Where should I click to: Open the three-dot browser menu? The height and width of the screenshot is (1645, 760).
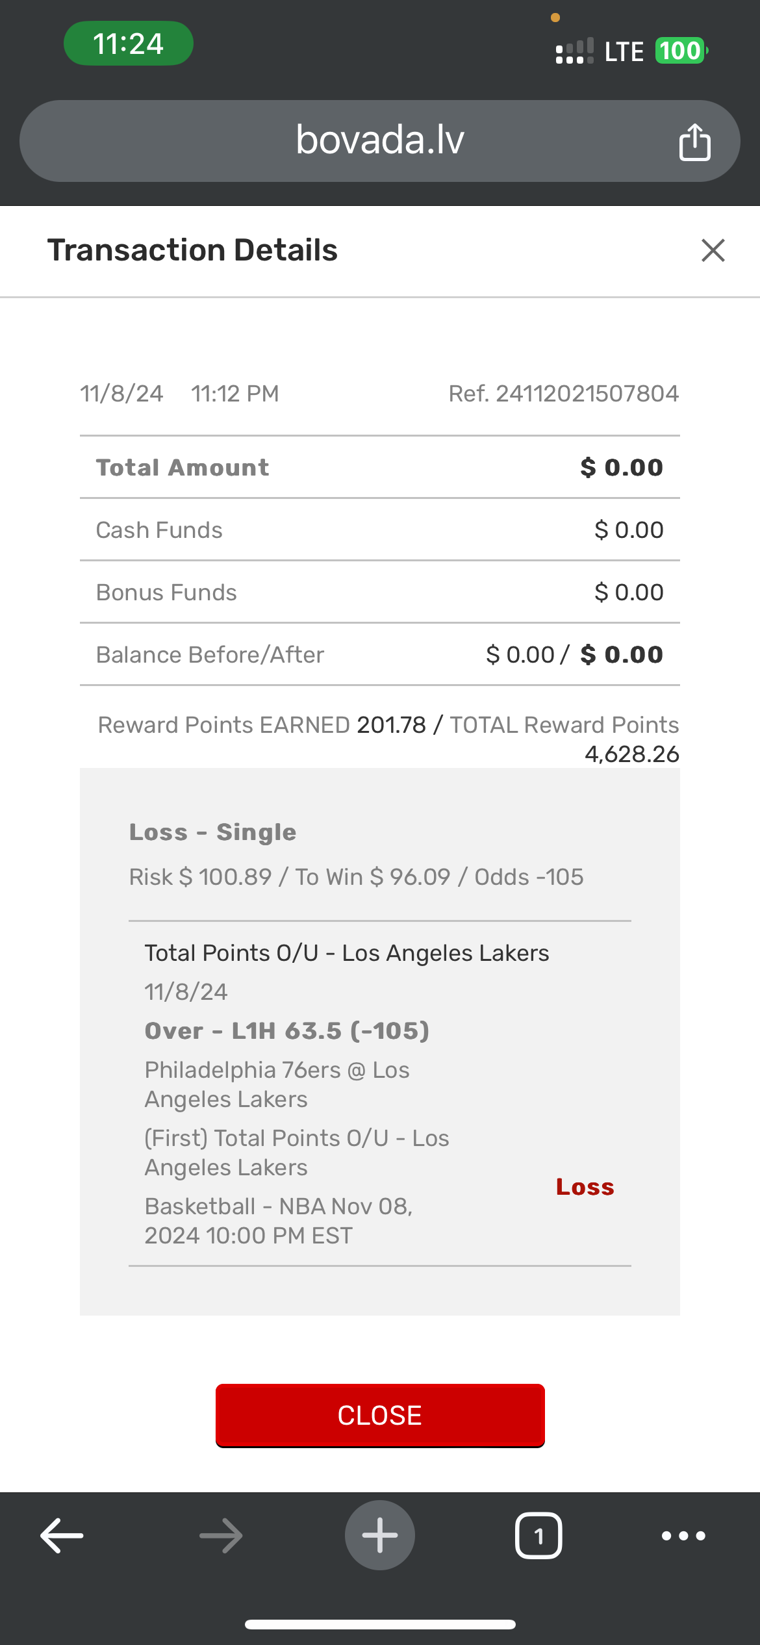point(683,1535)
